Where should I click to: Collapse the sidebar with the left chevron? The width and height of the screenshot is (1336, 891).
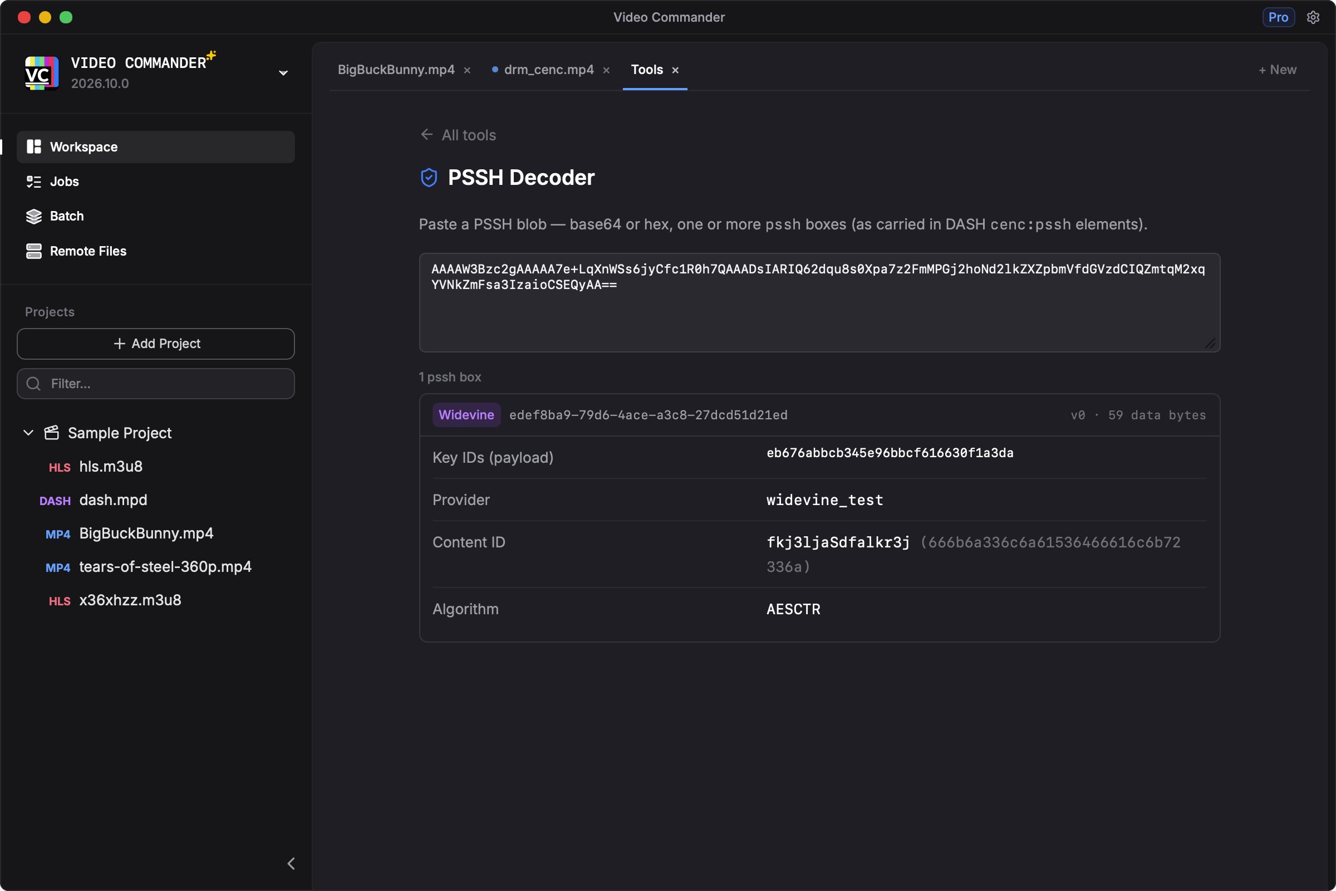(291, 864)
